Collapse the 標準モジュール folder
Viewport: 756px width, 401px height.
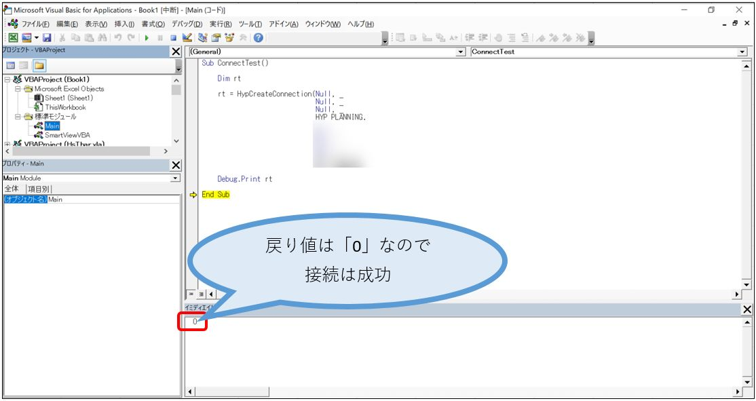click(x=18, y=116)
